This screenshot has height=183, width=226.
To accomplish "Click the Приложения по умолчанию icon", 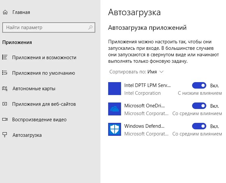I will (x=5, y=73).
